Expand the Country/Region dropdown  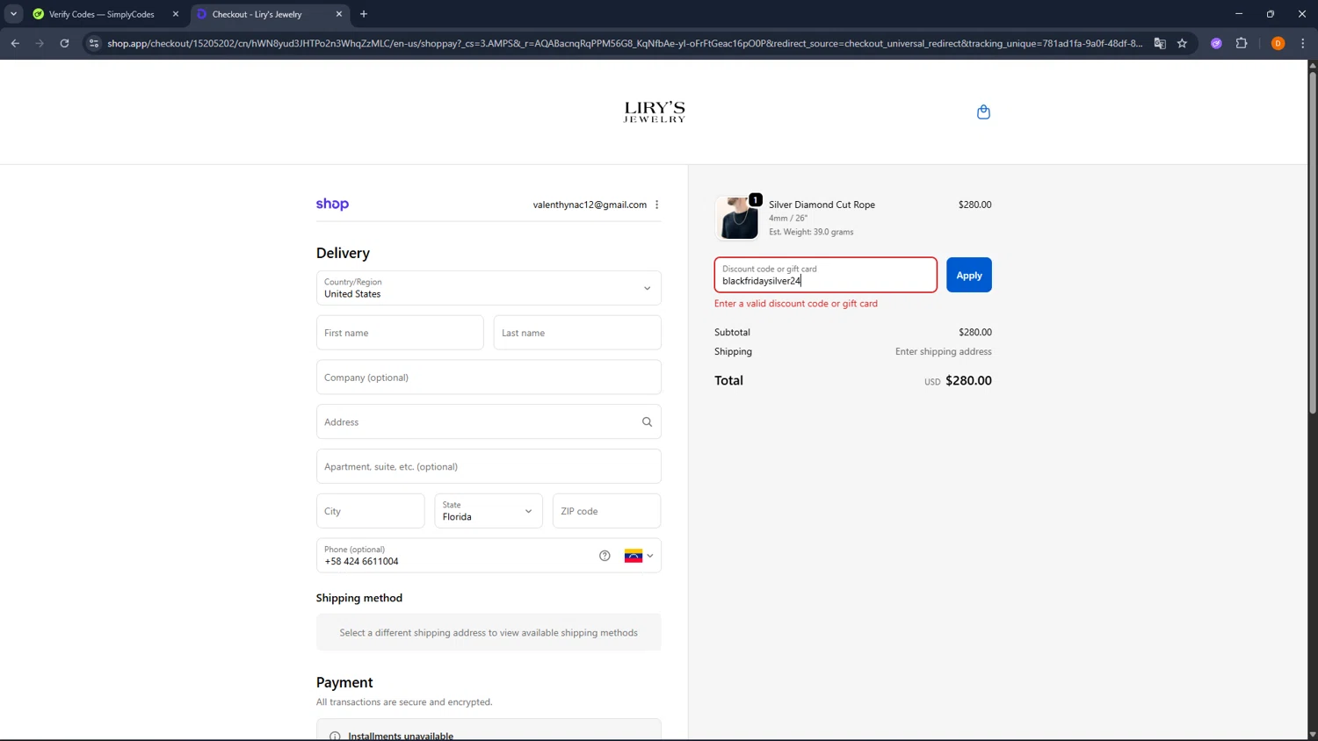[489, 288]
